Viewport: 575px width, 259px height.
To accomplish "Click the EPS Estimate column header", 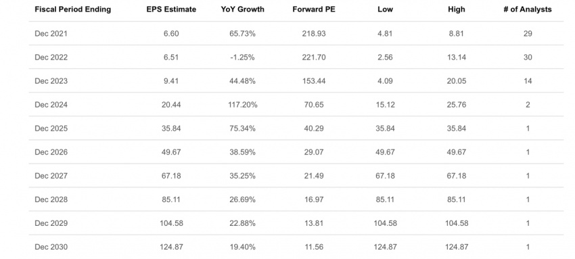I will (171, 9).
